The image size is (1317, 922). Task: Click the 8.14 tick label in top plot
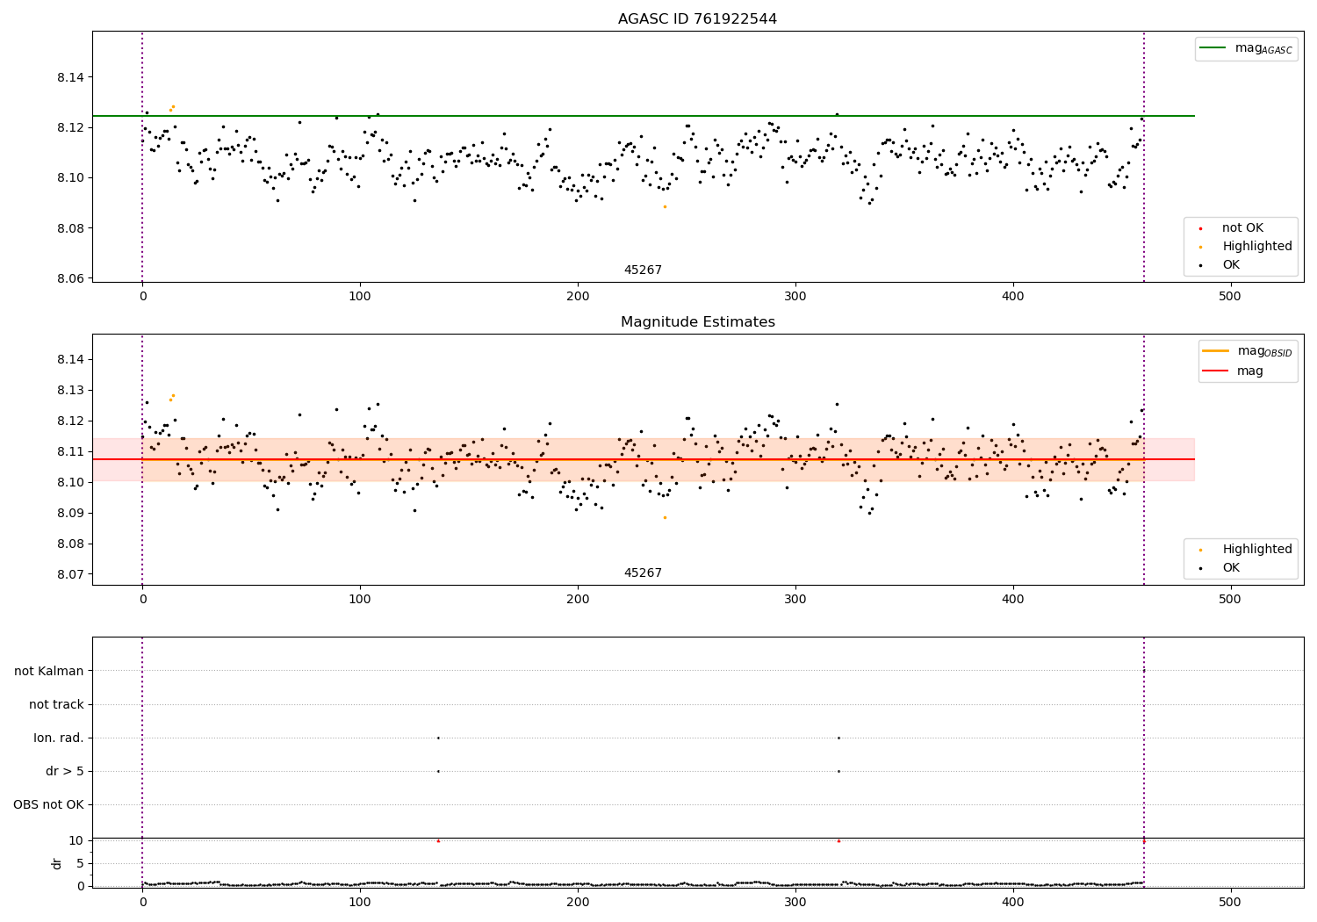[x=70, y=78]
